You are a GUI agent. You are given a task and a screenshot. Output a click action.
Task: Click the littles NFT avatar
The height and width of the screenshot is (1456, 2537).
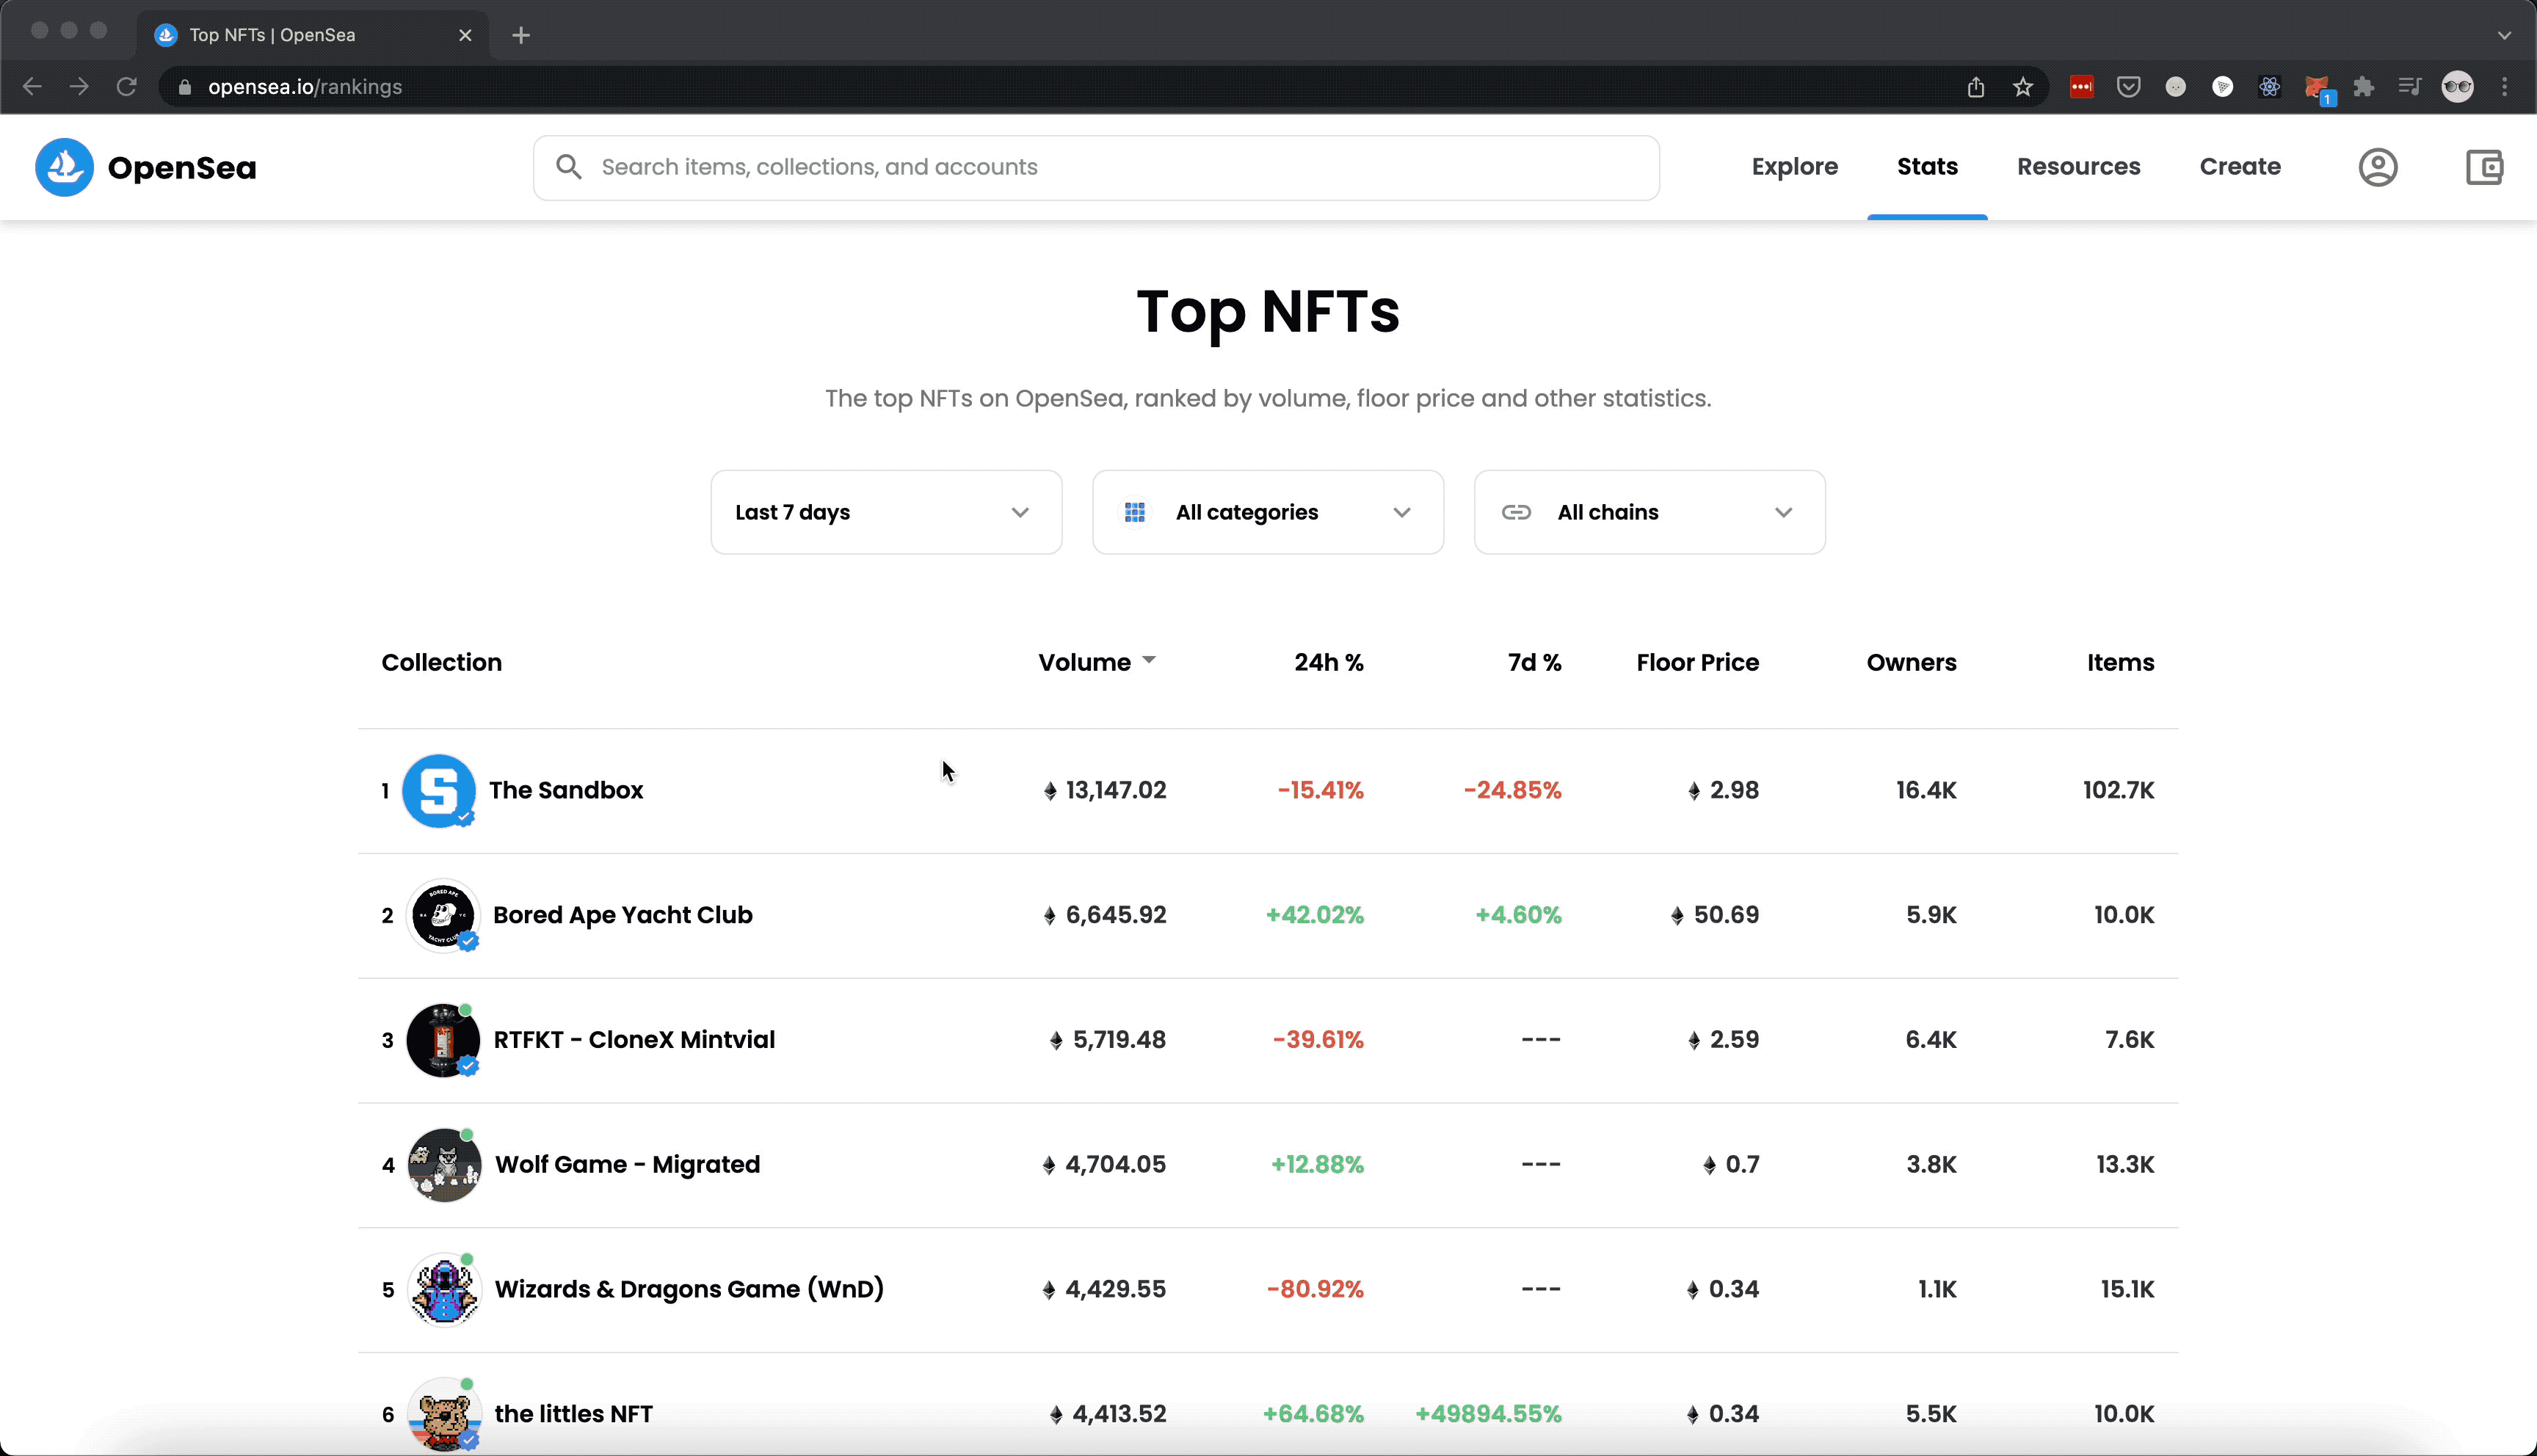444,1414
